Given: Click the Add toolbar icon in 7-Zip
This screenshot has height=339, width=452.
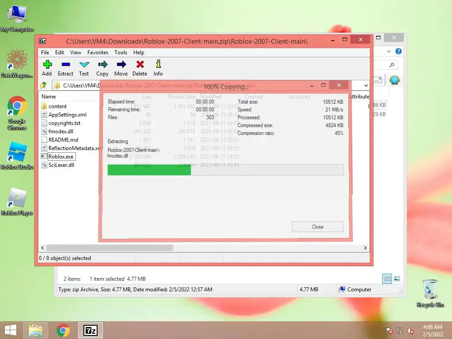Looking at the screenshot, I should coord(47,68).
